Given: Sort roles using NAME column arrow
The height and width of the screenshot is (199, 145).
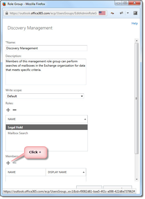Looking at the screenshot, I should [85, 119].
